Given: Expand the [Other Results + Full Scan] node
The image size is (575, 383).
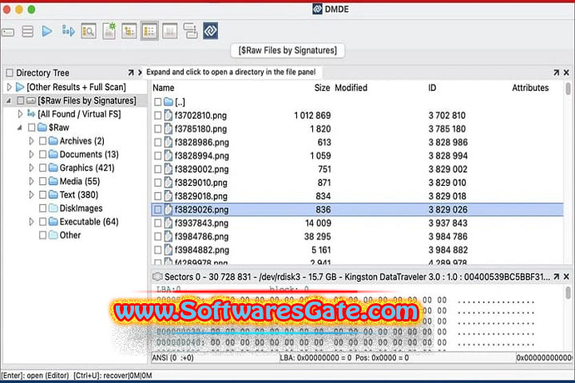Looking at the screenshot, I should coord(9,87).
